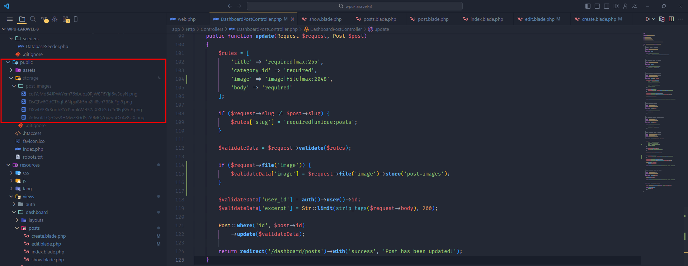688x266 pixels.
Task: Open the Run and Debug view
Action: click(x=55, y=19)
